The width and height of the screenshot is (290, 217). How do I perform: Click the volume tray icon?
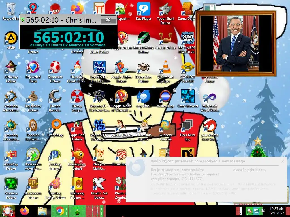tap(263, 211)
